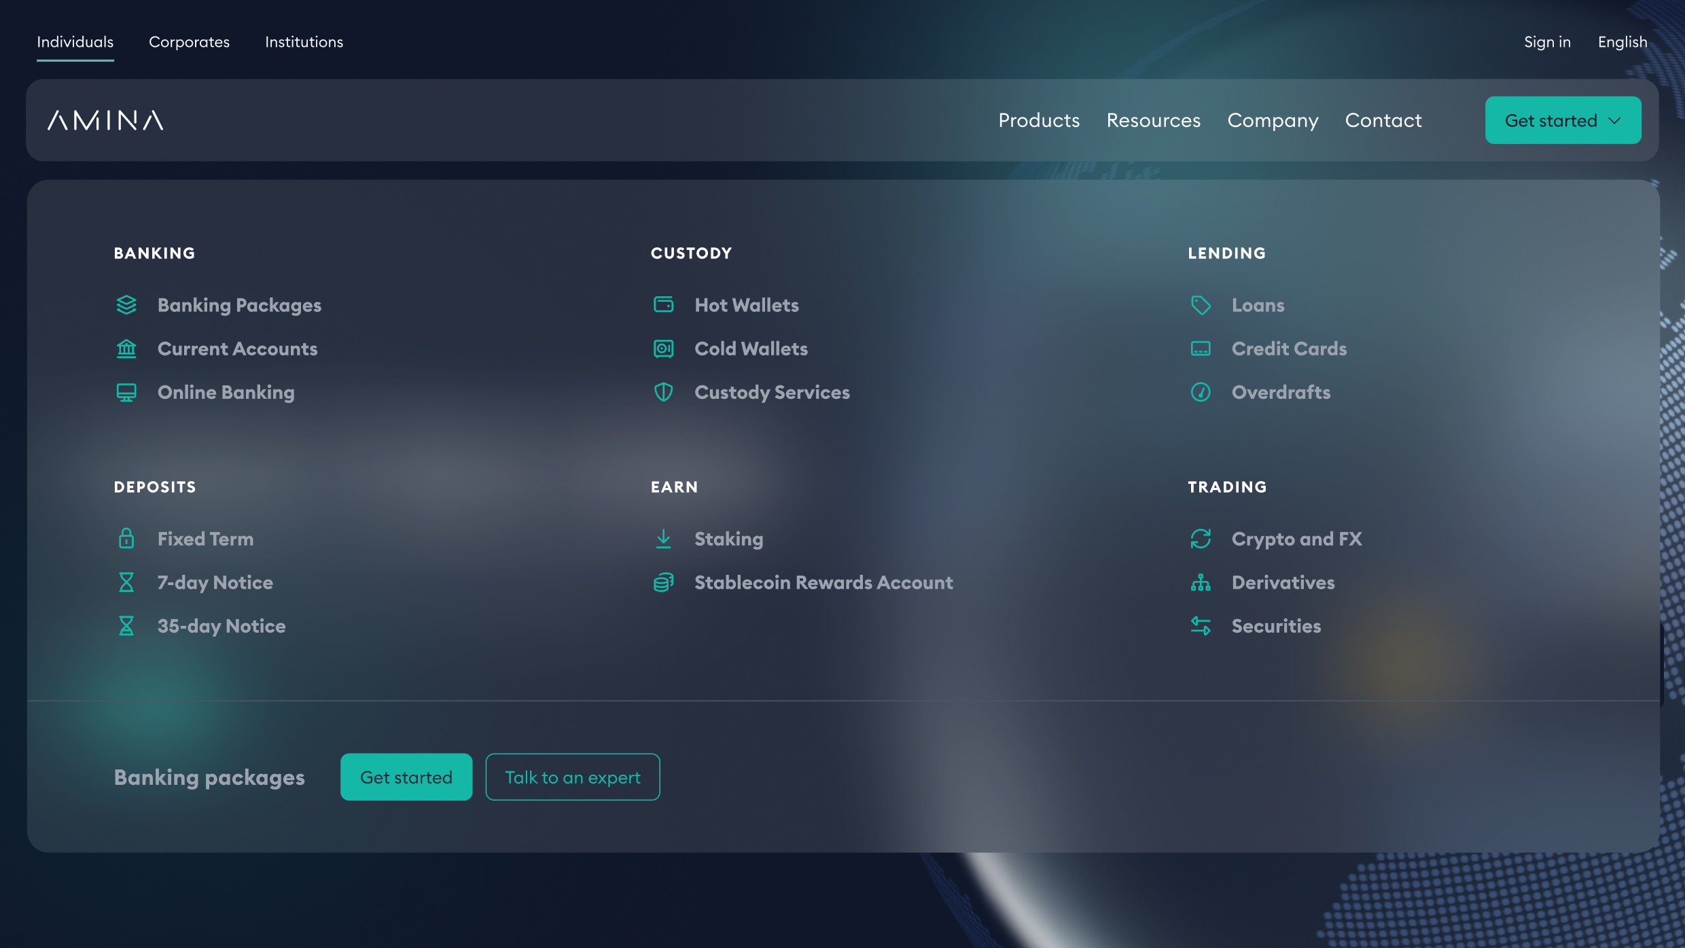Open the Custody Services link

(x=772, y=393)
